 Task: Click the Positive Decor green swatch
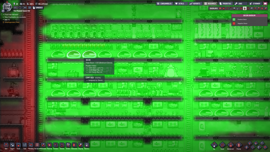[x=234, y=19]
